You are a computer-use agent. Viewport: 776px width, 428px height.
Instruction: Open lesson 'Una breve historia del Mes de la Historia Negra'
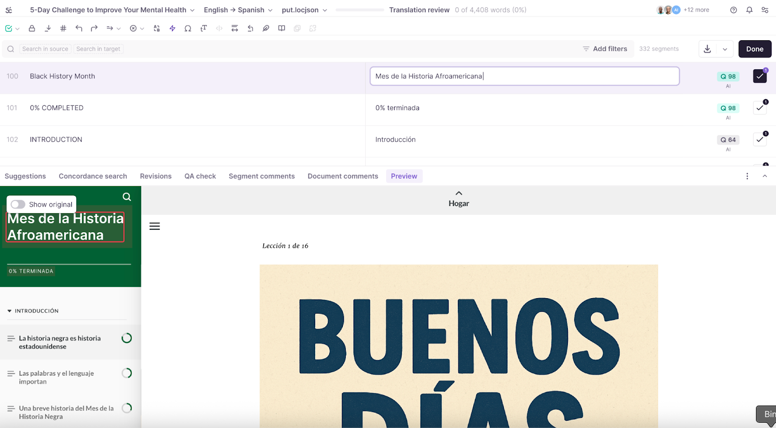tap(70, 412)
